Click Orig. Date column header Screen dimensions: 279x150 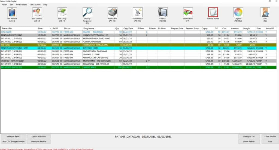coord(128,28)
